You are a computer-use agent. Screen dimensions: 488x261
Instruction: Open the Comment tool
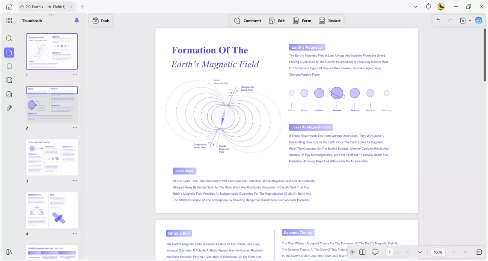click(x=247, y=21)
